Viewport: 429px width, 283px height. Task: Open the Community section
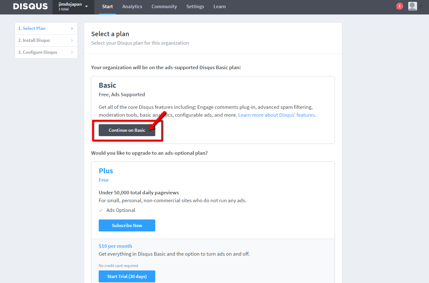point(164,6)
